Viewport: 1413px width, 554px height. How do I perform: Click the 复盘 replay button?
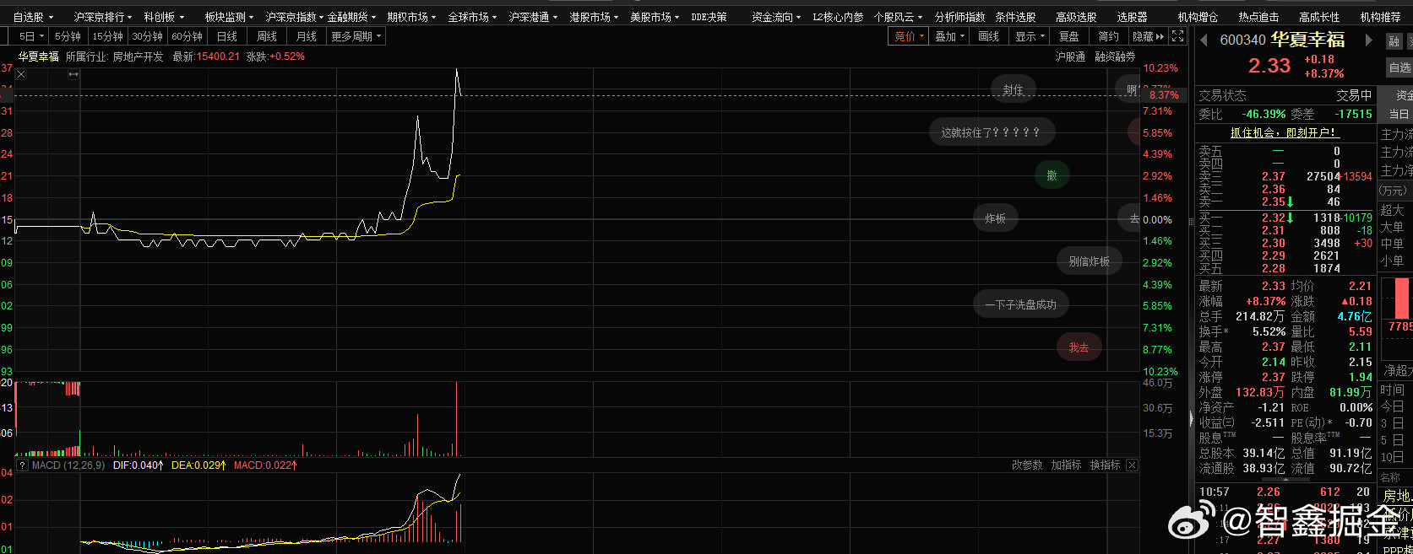(1069, 36)
